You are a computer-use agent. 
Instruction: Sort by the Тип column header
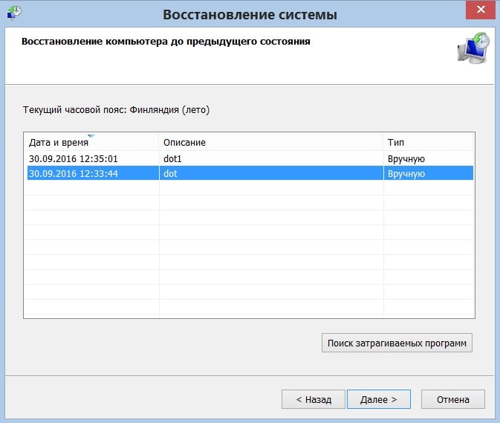[x=428, y=142]
